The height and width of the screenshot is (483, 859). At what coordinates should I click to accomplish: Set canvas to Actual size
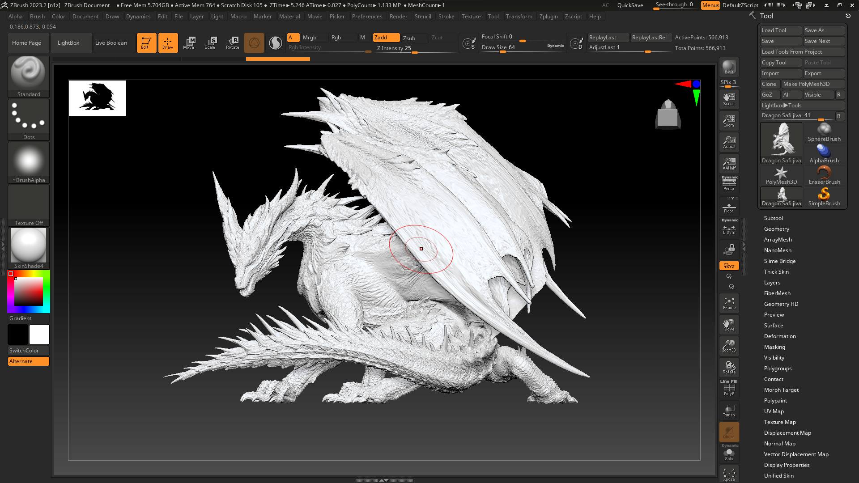[729, 142]
